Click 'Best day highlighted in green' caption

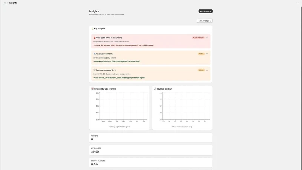pyautogui.click(x=119, y=127)
